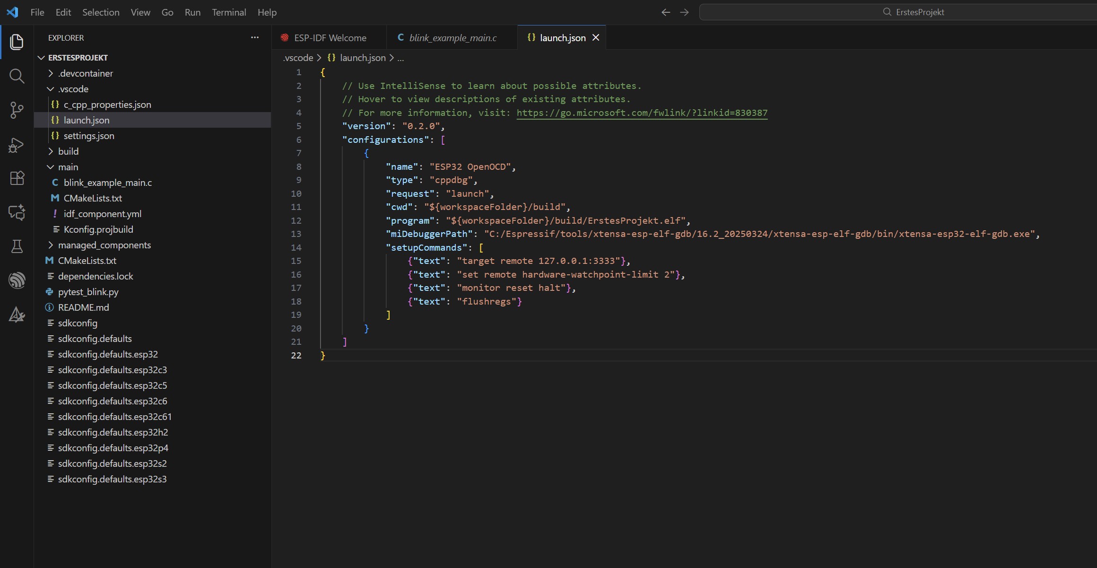The width and height of the screenshot is (1097, 568).
Task: Open the Testing flask icon
Action: click(17, 246)
